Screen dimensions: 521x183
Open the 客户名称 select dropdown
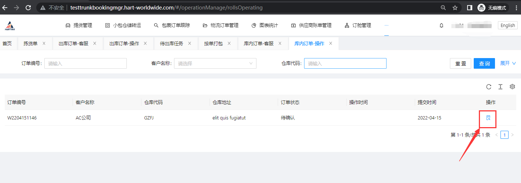click(x=215, y=64)
